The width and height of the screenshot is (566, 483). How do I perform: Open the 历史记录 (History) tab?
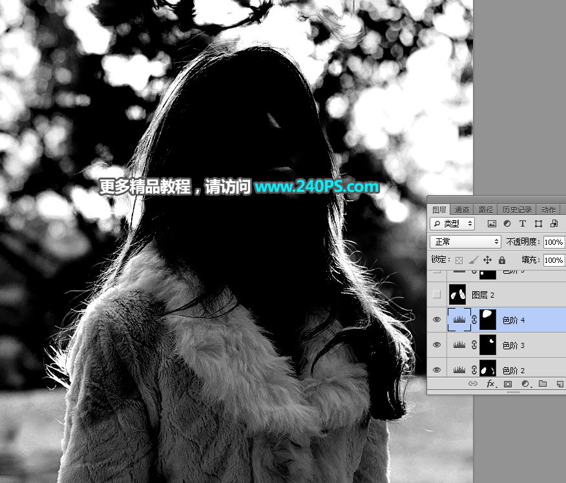pyautogui.click(x=517, y=210)
